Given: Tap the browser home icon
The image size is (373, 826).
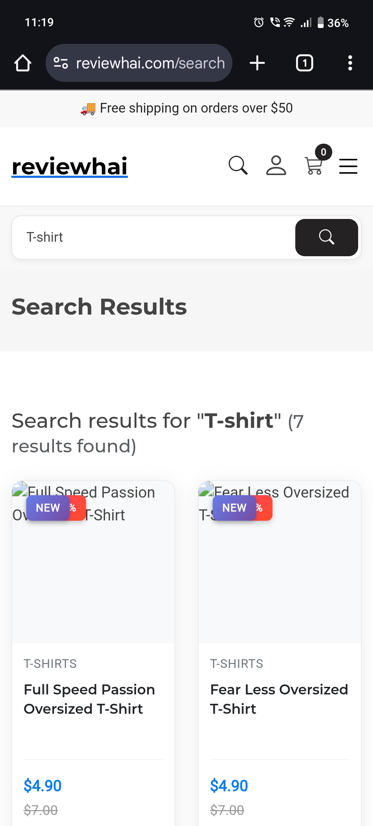Looking at the screenshot, I should [x=23, y=63].
